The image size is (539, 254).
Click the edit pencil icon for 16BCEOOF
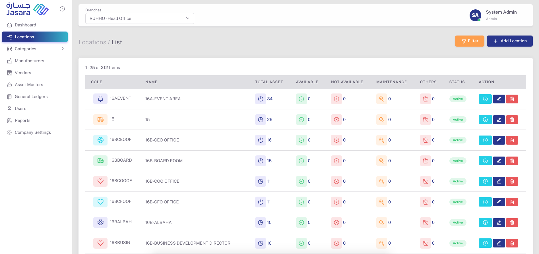click(499, 140)
